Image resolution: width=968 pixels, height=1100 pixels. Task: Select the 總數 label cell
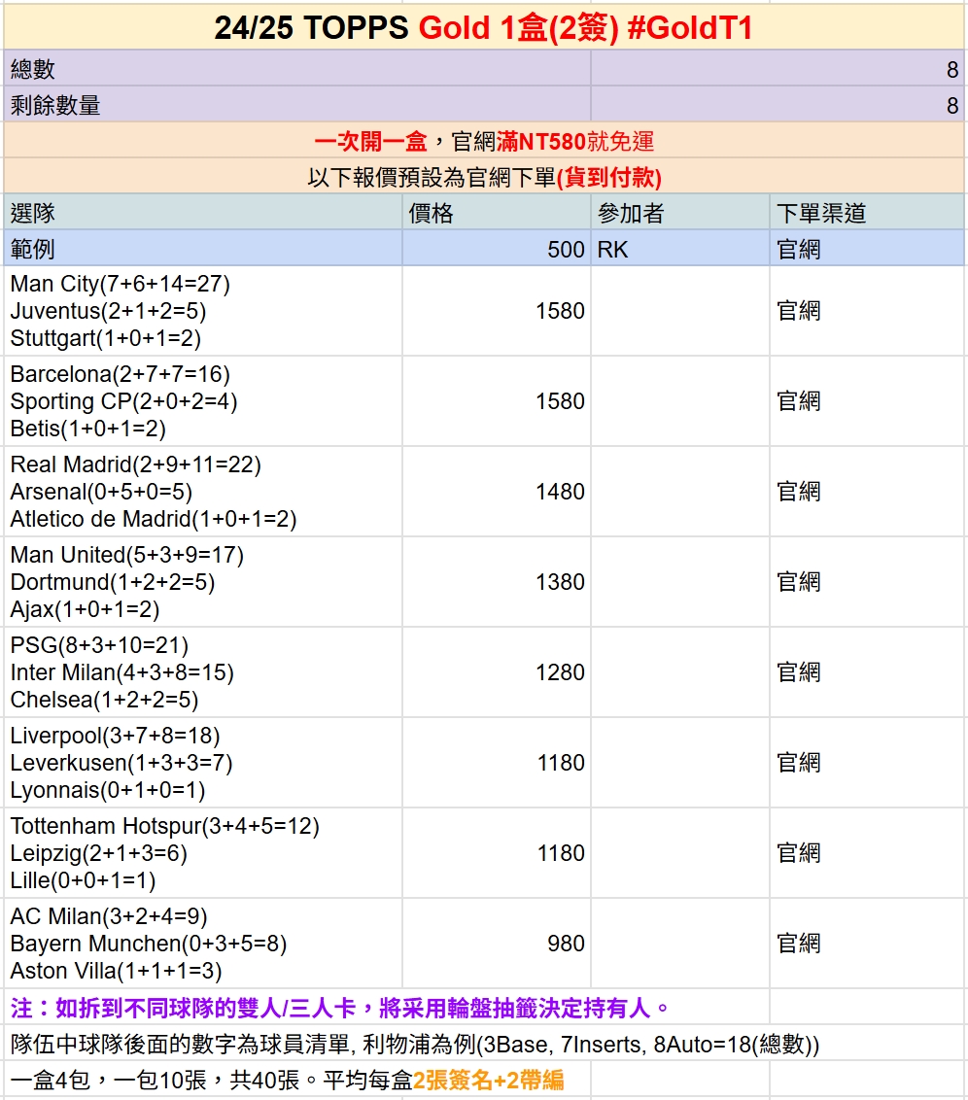point(297,69)
